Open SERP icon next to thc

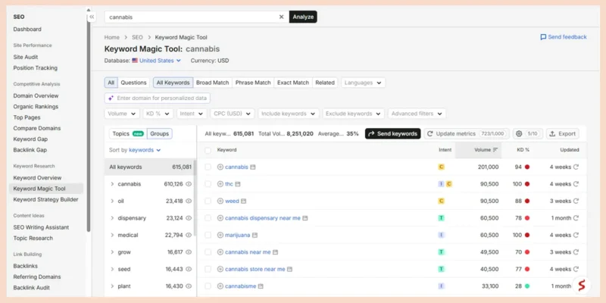click(238, 184)
